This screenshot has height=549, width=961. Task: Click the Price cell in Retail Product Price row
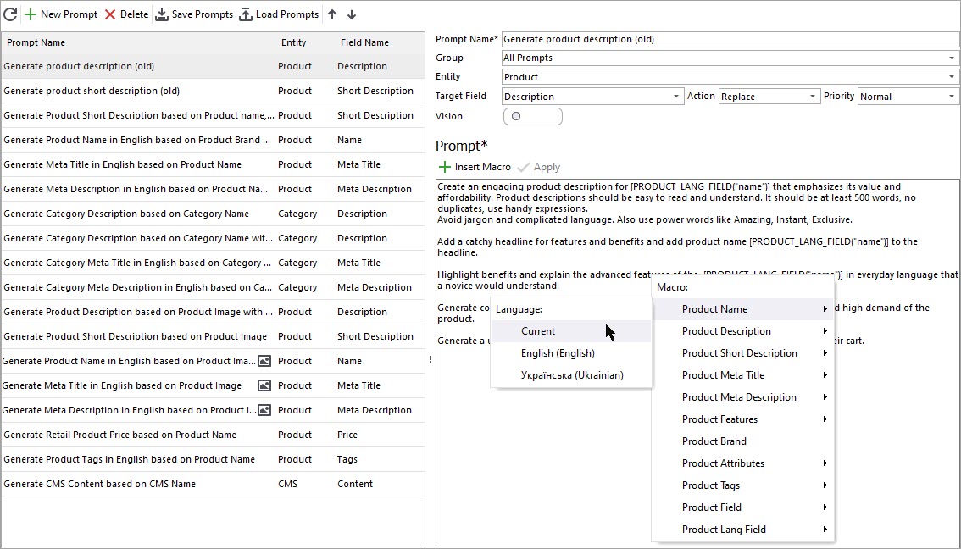[x=347, y=435]
